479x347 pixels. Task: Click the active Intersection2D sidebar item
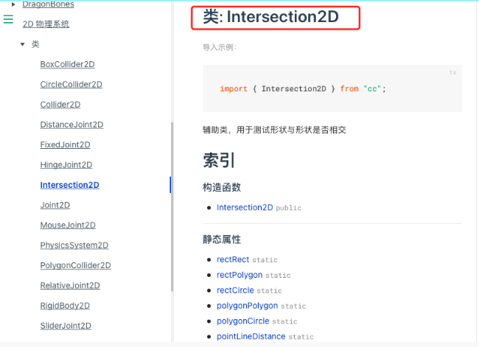click(x=69, y=185)
